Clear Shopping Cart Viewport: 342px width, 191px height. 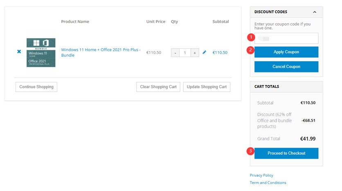pyautogui.click(x=158, y=87)
